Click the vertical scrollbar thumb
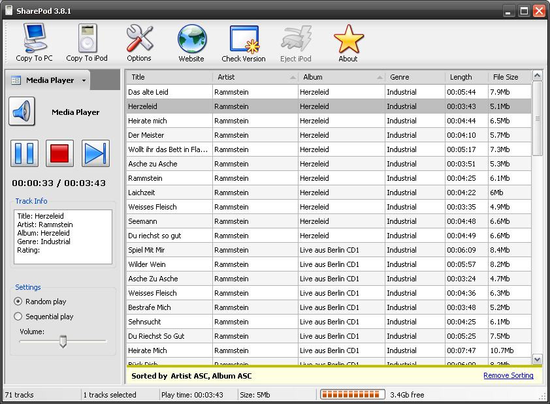The width and height of the screenshot is (550, 404). [x=537, y=118]
